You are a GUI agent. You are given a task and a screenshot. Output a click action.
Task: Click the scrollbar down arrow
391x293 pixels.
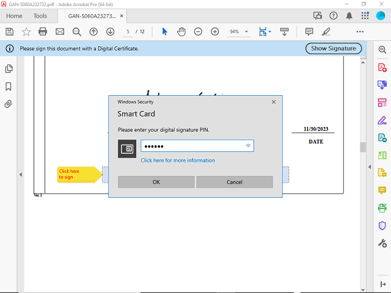[363, 290]
